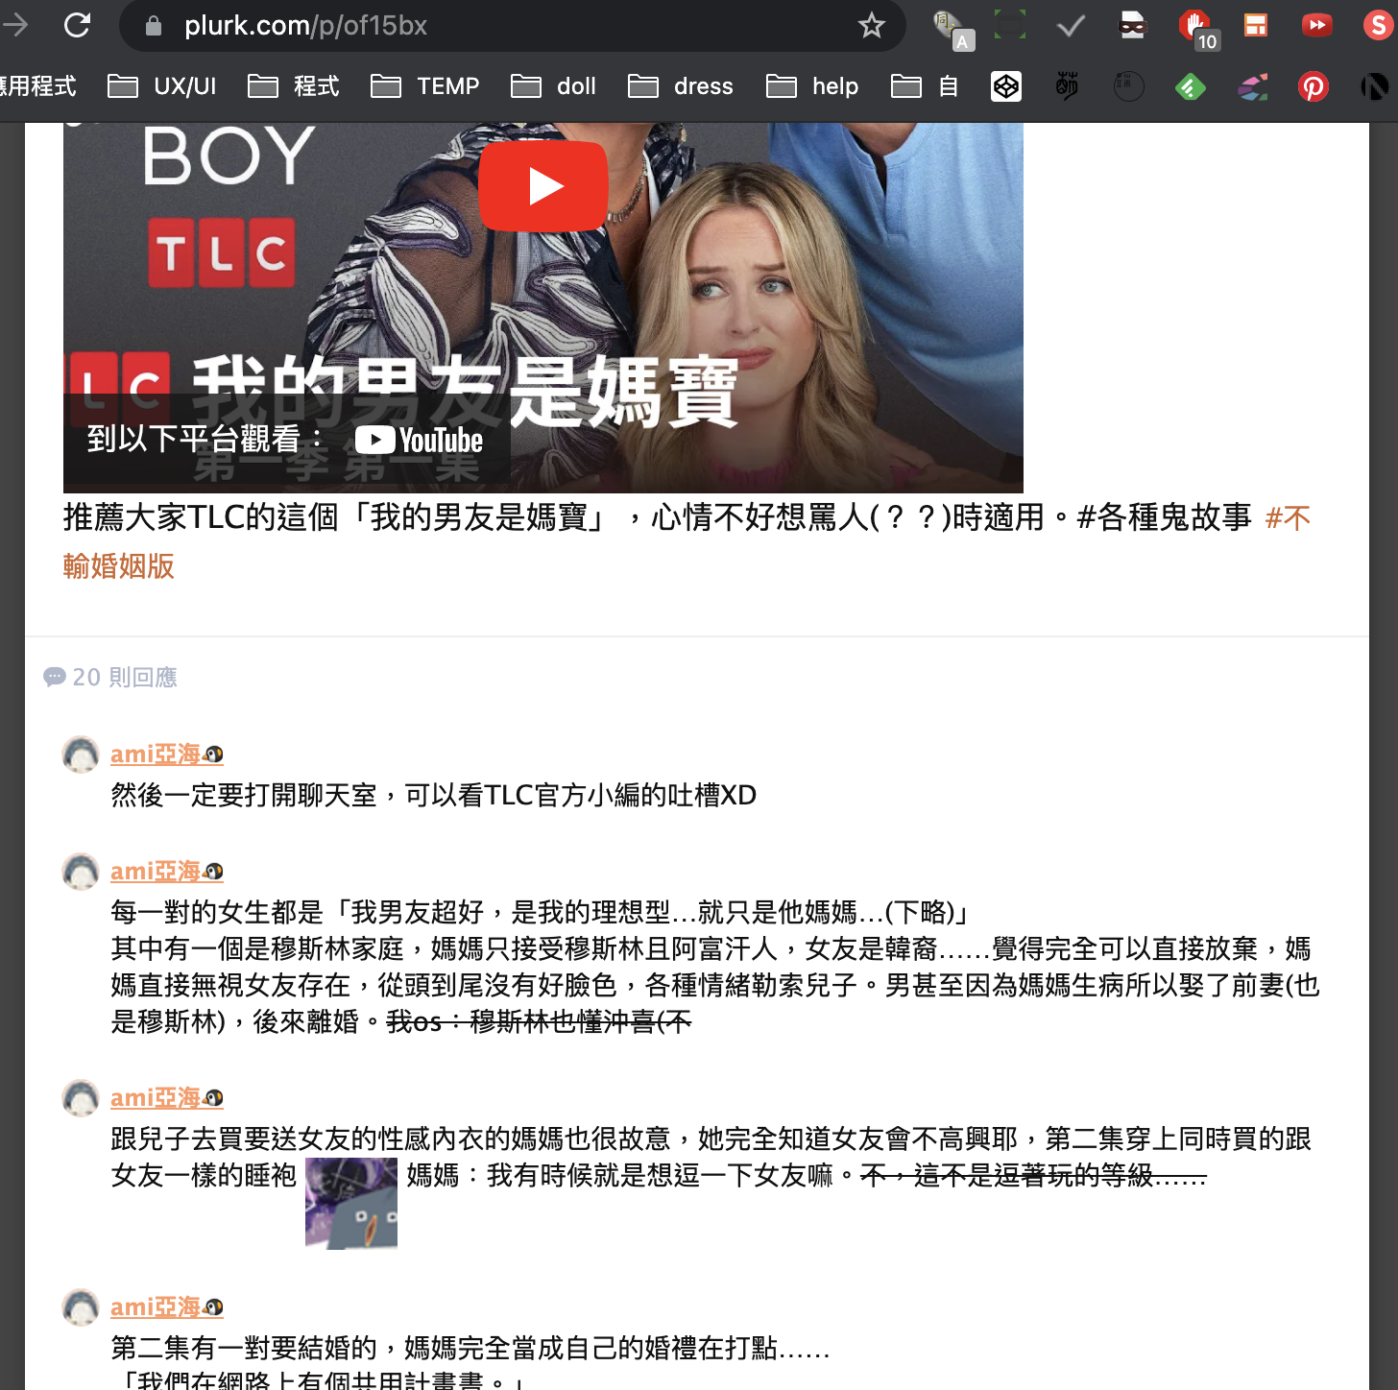Click the red fast-forward extension icon
The height and width of the screenshot is (1390, 1398).
click(1316, 25)
